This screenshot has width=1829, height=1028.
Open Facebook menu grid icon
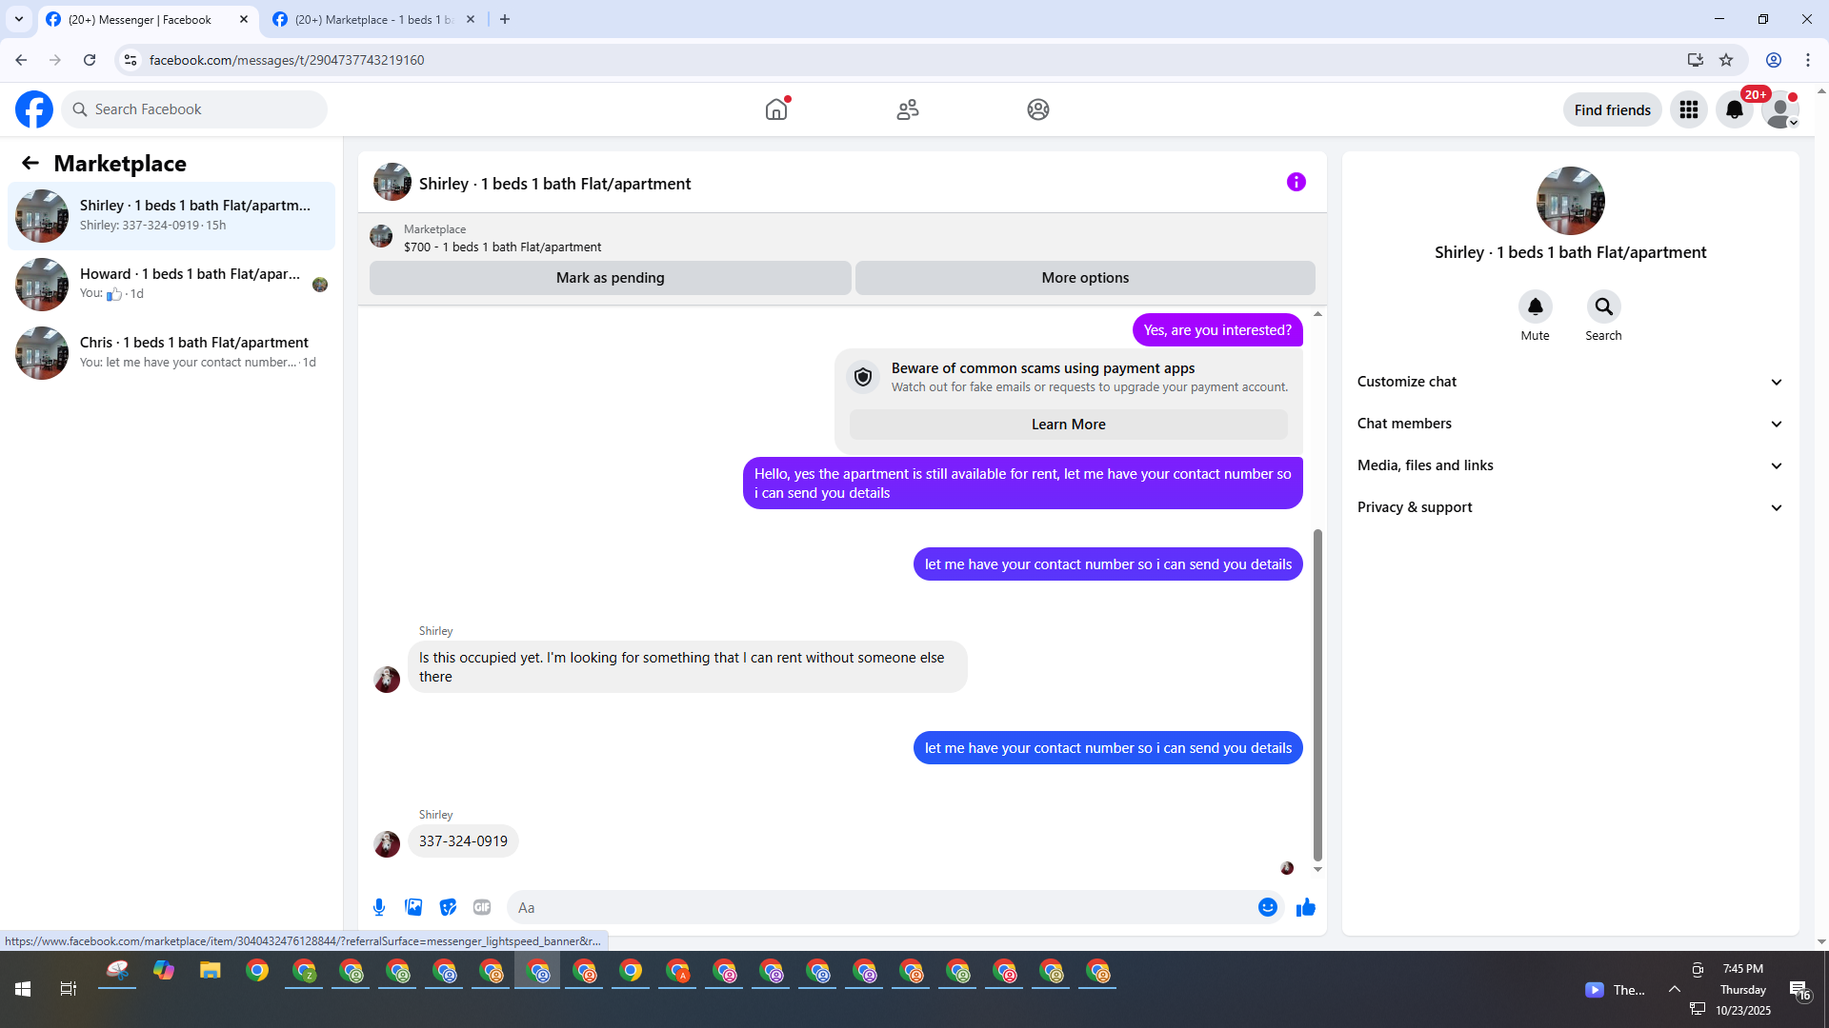(1688, 109)
